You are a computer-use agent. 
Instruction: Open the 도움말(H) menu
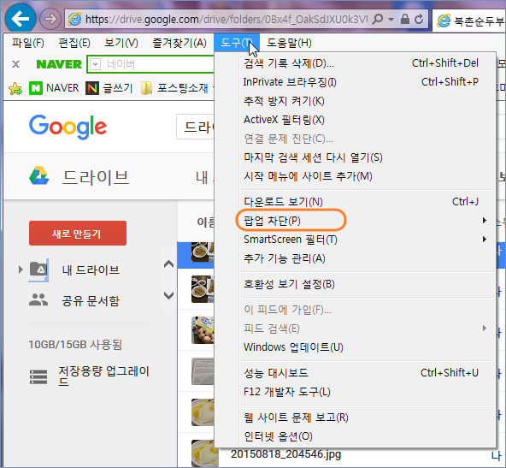coord(289,43)
